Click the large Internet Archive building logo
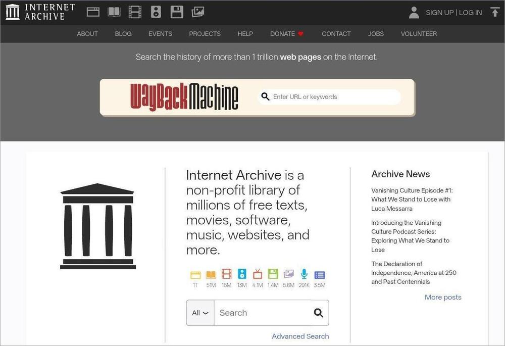This screenshot has width=505, height=346. pyautogui.click(x=98, y=226)
